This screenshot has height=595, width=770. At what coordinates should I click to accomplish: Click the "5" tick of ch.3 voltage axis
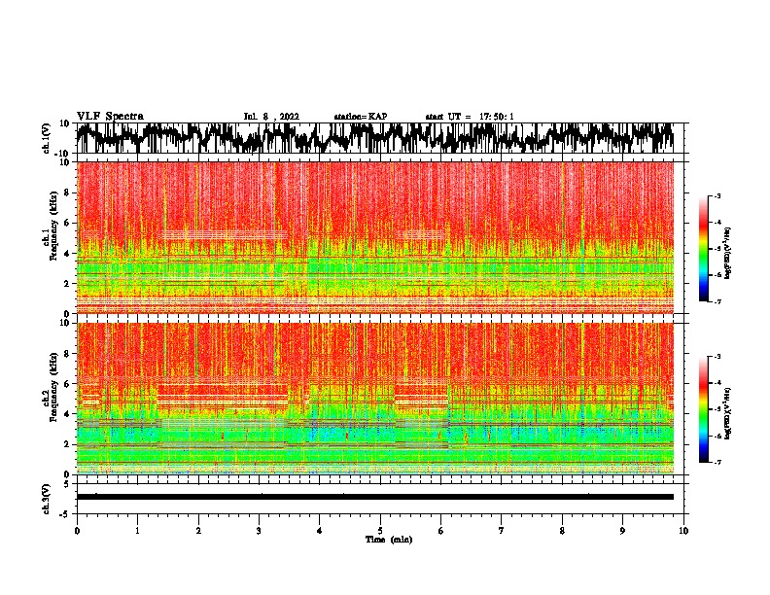pos(68,484)
